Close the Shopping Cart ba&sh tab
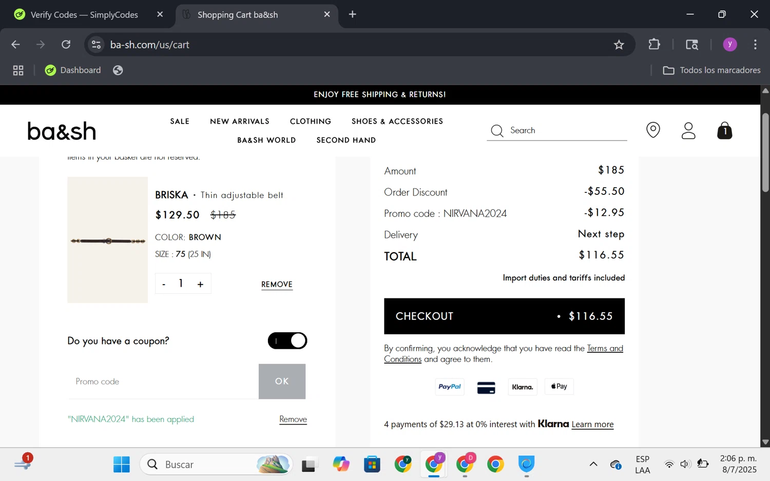Image resolution: width=770 pixels, height=481 pixels. (327, 14)
